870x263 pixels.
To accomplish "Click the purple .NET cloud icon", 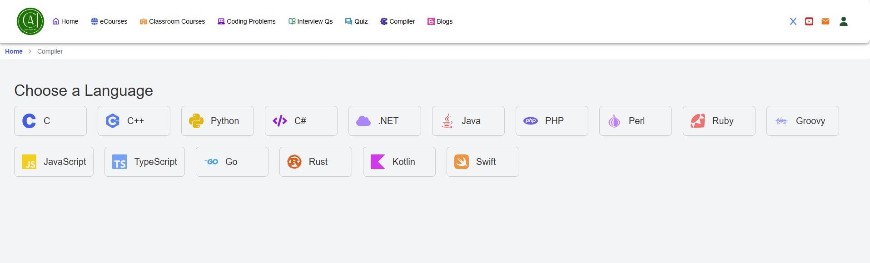I will (363, 121).
